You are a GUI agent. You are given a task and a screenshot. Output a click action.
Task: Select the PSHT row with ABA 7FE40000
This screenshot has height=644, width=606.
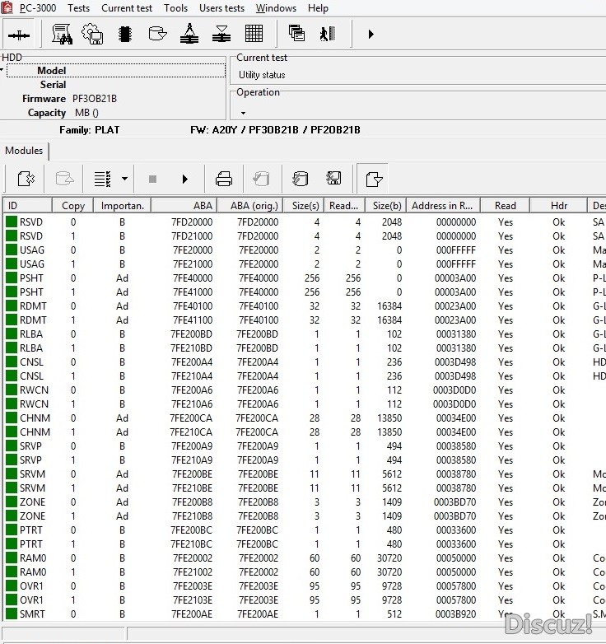click(x=304, y=278)
